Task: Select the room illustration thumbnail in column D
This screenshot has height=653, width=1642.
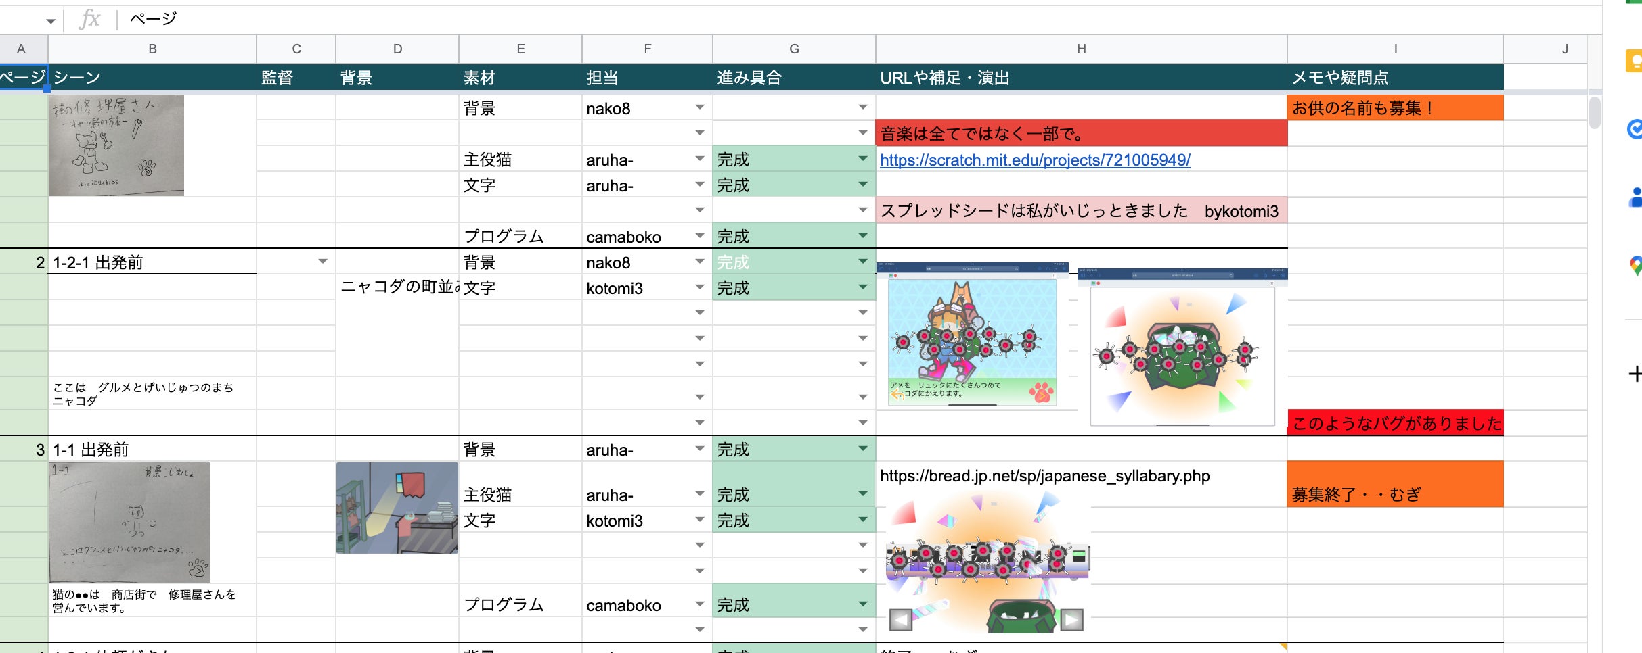Action: click(397, 508)
